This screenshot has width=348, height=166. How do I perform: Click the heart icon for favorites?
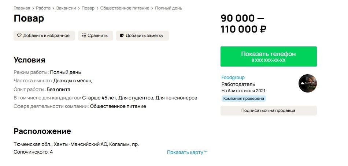19,35
